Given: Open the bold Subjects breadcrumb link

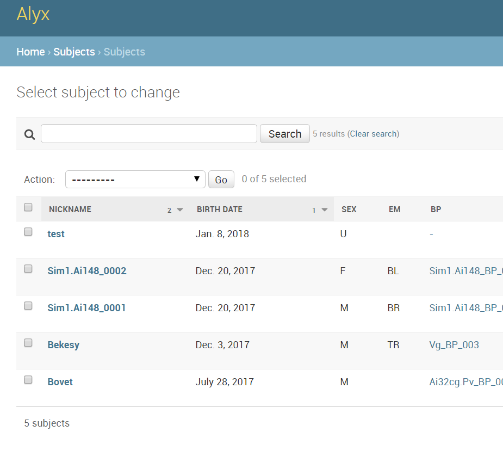Looking at the screenshot, I should click(x=74, y=52).
